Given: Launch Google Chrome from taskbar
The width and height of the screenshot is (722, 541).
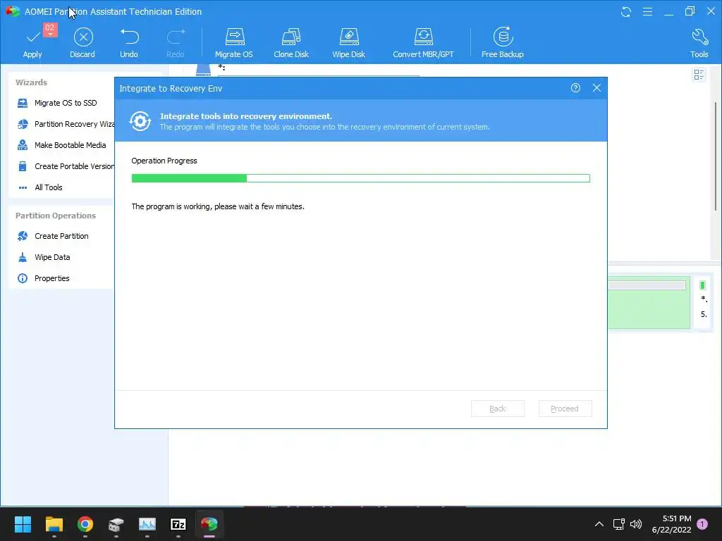Looking at the screenshot, I should pos(85,524).
